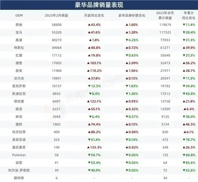Click the ▼59.7% monthly change value
Screen dimensions: 198x182
pos(94,155)
